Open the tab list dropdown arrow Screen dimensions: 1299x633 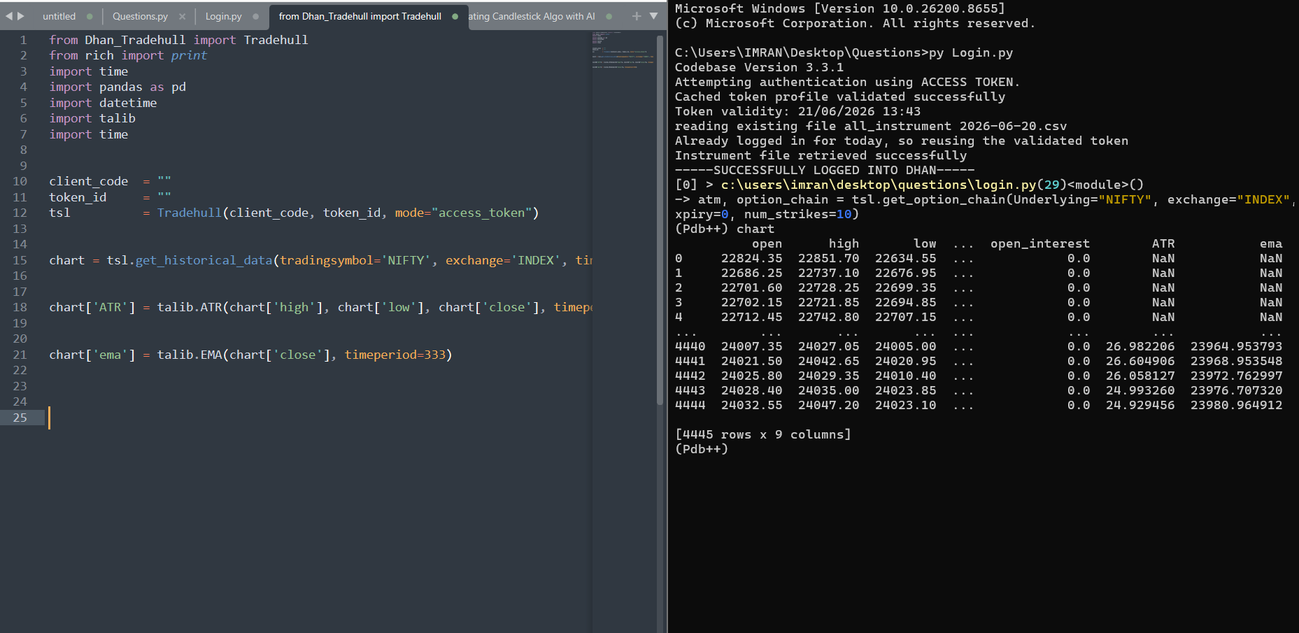tap(653, 16)
